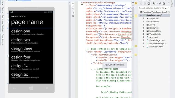175x98 pixels.
Task: Click the Home icon in Solution Explorer toolbar
Action: pyautogui.click(x=149, y=4)
